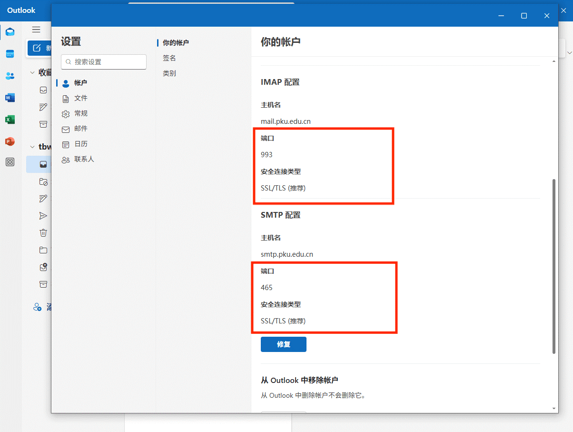Open the Drafts icon under 收藏 favorites

click(x=43, y=107)
